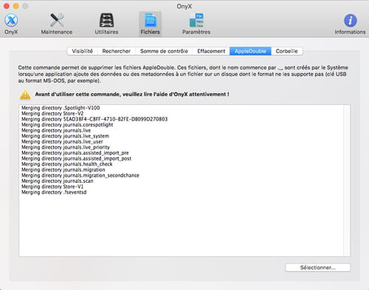Select line 'Merging directory Store-V2'
This screenshot has height=290, width=369.
52,113
